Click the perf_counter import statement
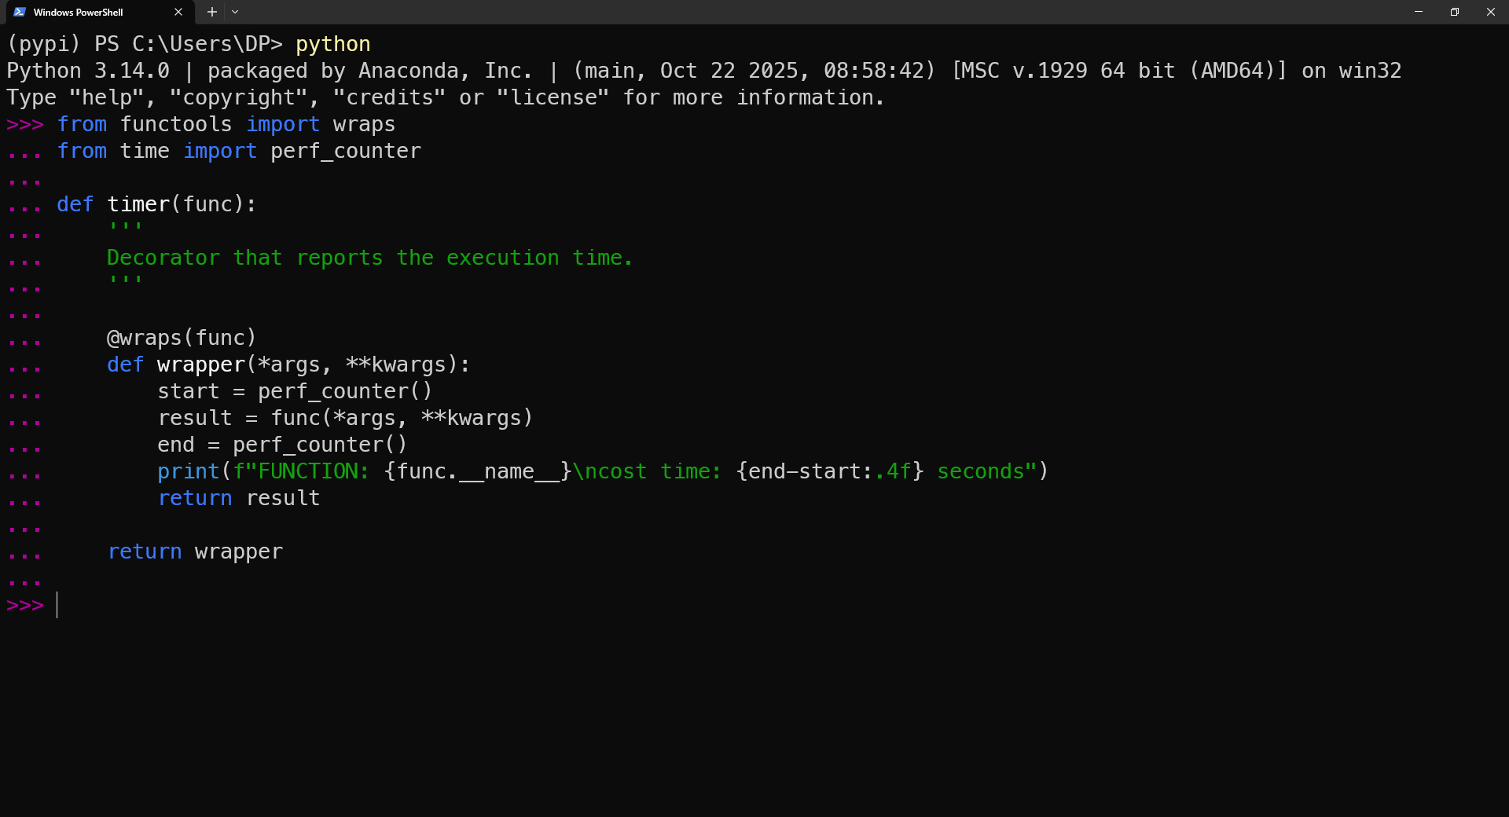 [x=238, y=151]
